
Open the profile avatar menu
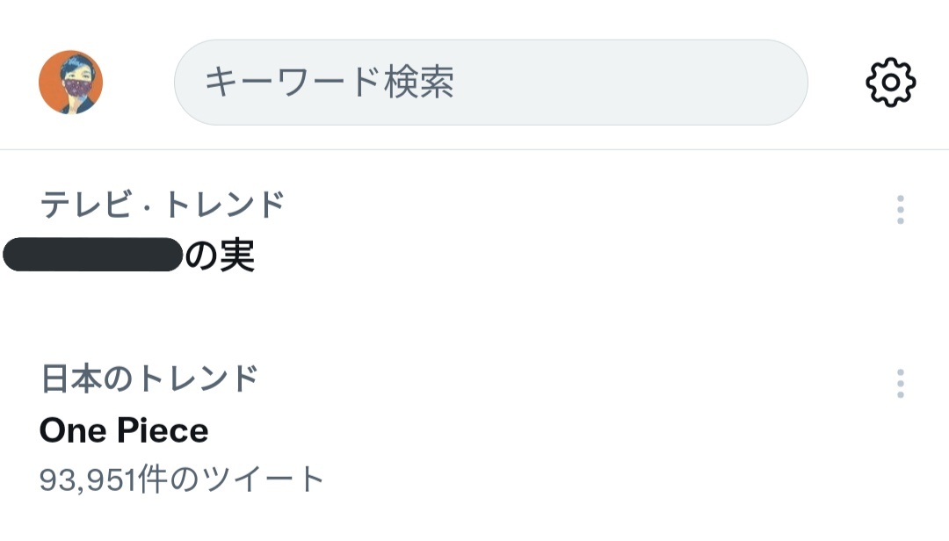tap(71, 83)
